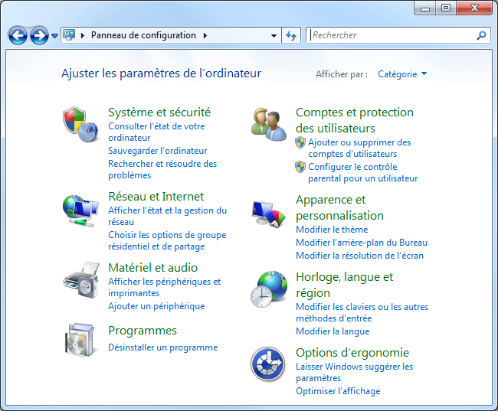
Task: Click the Afficher par label
Action: point(342,74)
